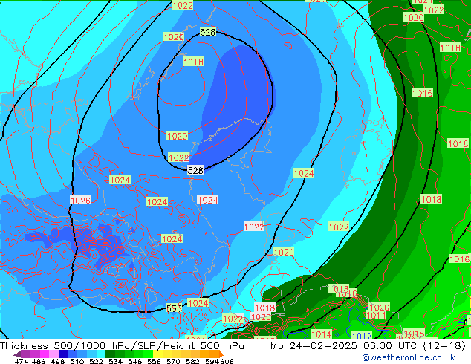471x364 pixels.
Task: Click the dark blue legend swatch
Action: click(x=63, y=354)
